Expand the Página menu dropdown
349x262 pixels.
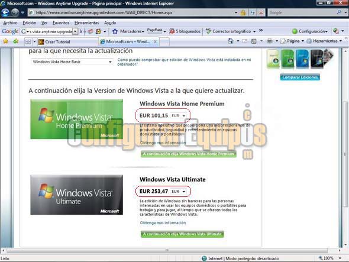click(x=293, y=41)
